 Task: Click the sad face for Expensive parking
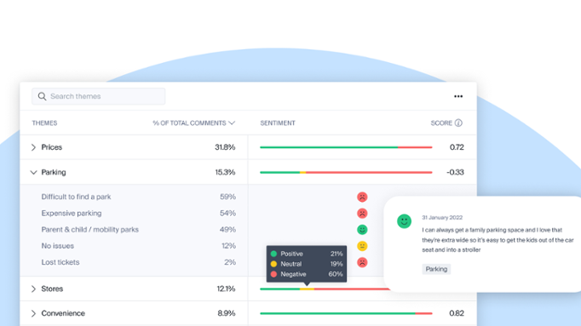(362, 213)
